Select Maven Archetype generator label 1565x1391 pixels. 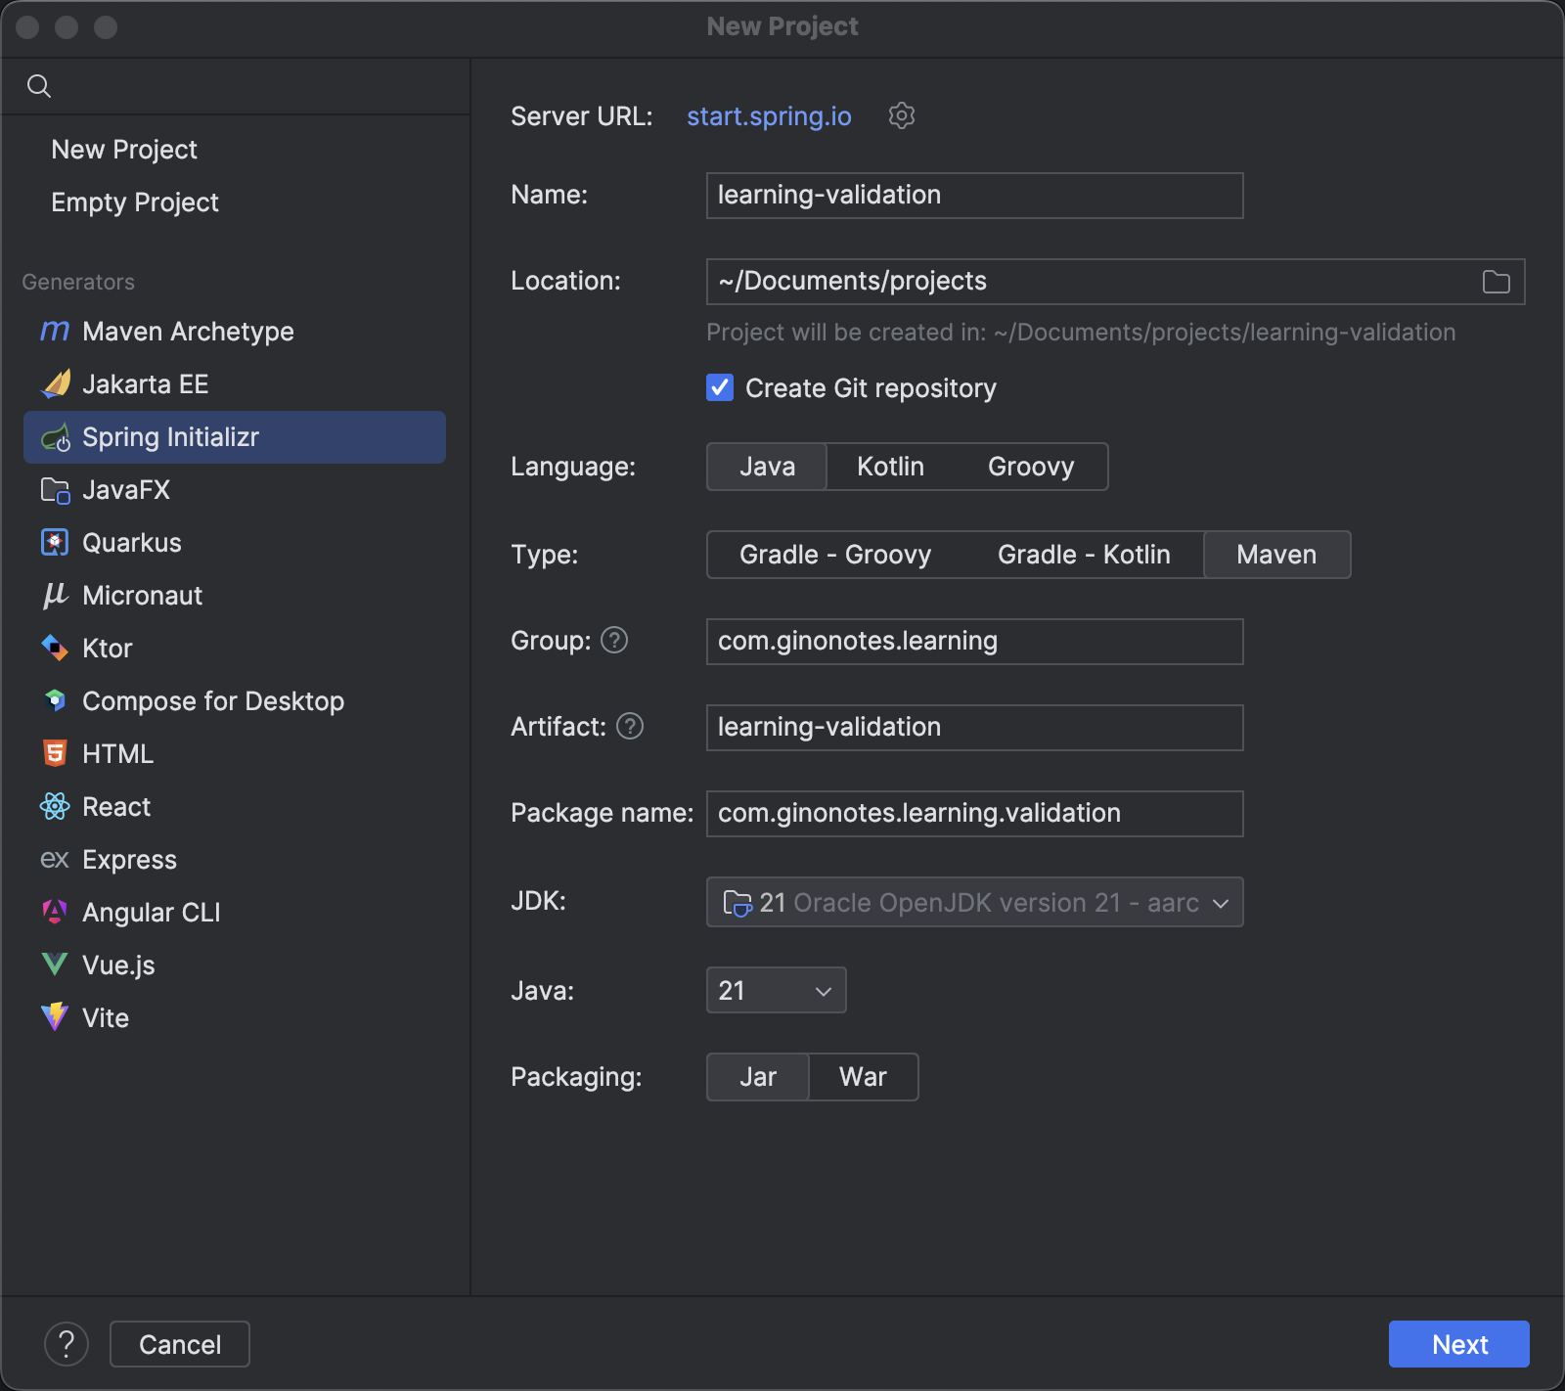[x=188, y=332]
